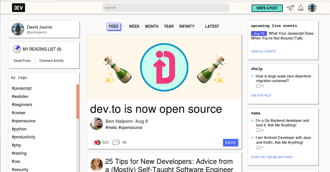
Task: Click upcoming live events heading
Action: coord(274,26)
